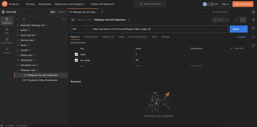Collapse the Wallpaper App collection
257x127 pixels.
pyautogui.click(x=18, y=70)
